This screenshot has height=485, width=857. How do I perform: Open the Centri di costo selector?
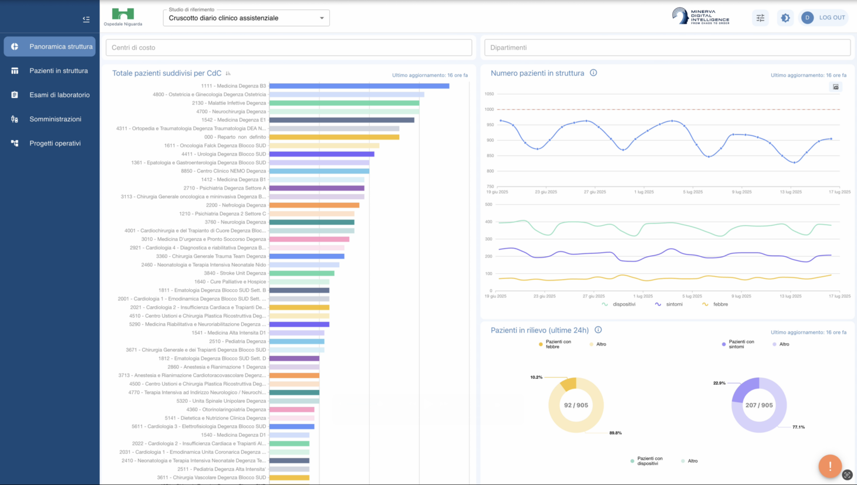pyautogui.click(x=289, y=48)
